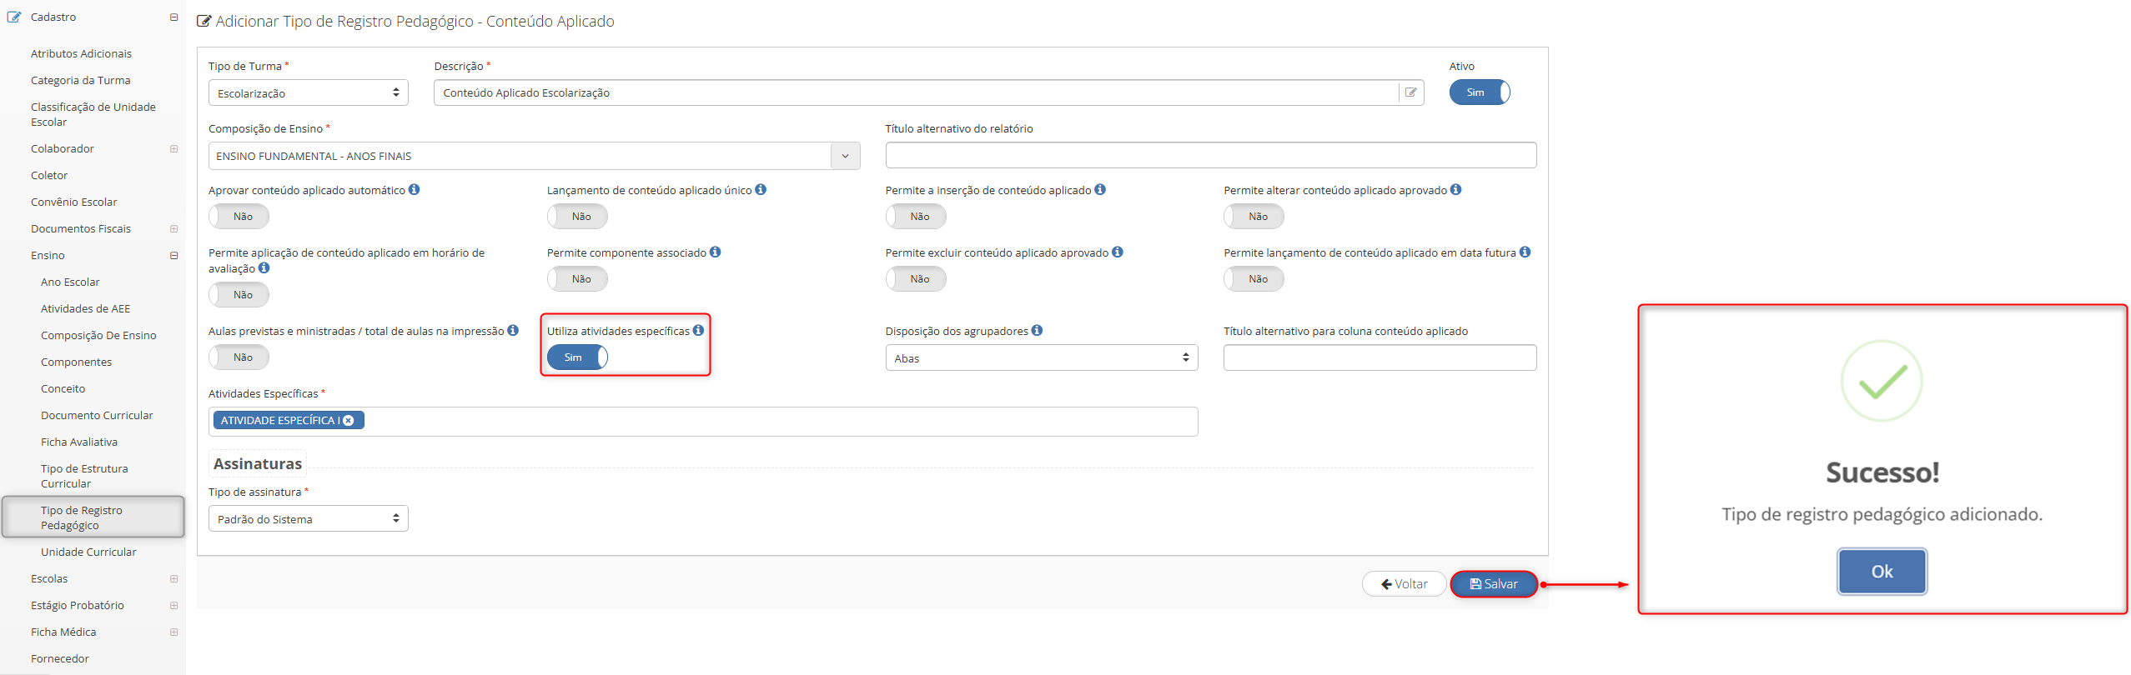Click info icon next to Lançamento de conteúdo aplicado único
This screenshot has width=2131, height=675.
(761, 190)
